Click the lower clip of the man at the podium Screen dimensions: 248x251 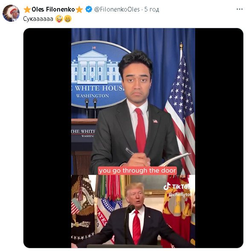[x=133, y=211]
